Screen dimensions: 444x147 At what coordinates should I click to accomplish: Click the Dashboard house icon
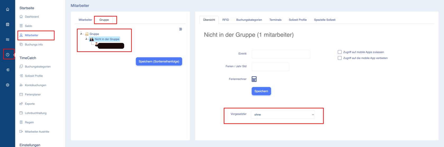21,16
